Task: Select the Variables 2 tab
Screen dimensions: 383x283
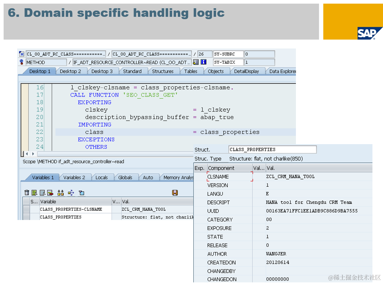Action: point(74,177)
